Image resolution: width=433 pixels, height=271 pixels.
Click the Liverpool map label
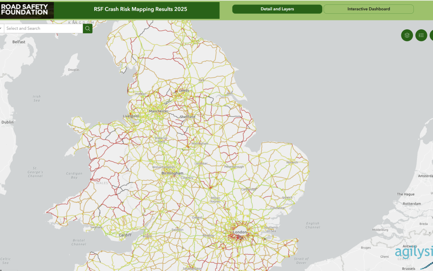coord(131,116)
